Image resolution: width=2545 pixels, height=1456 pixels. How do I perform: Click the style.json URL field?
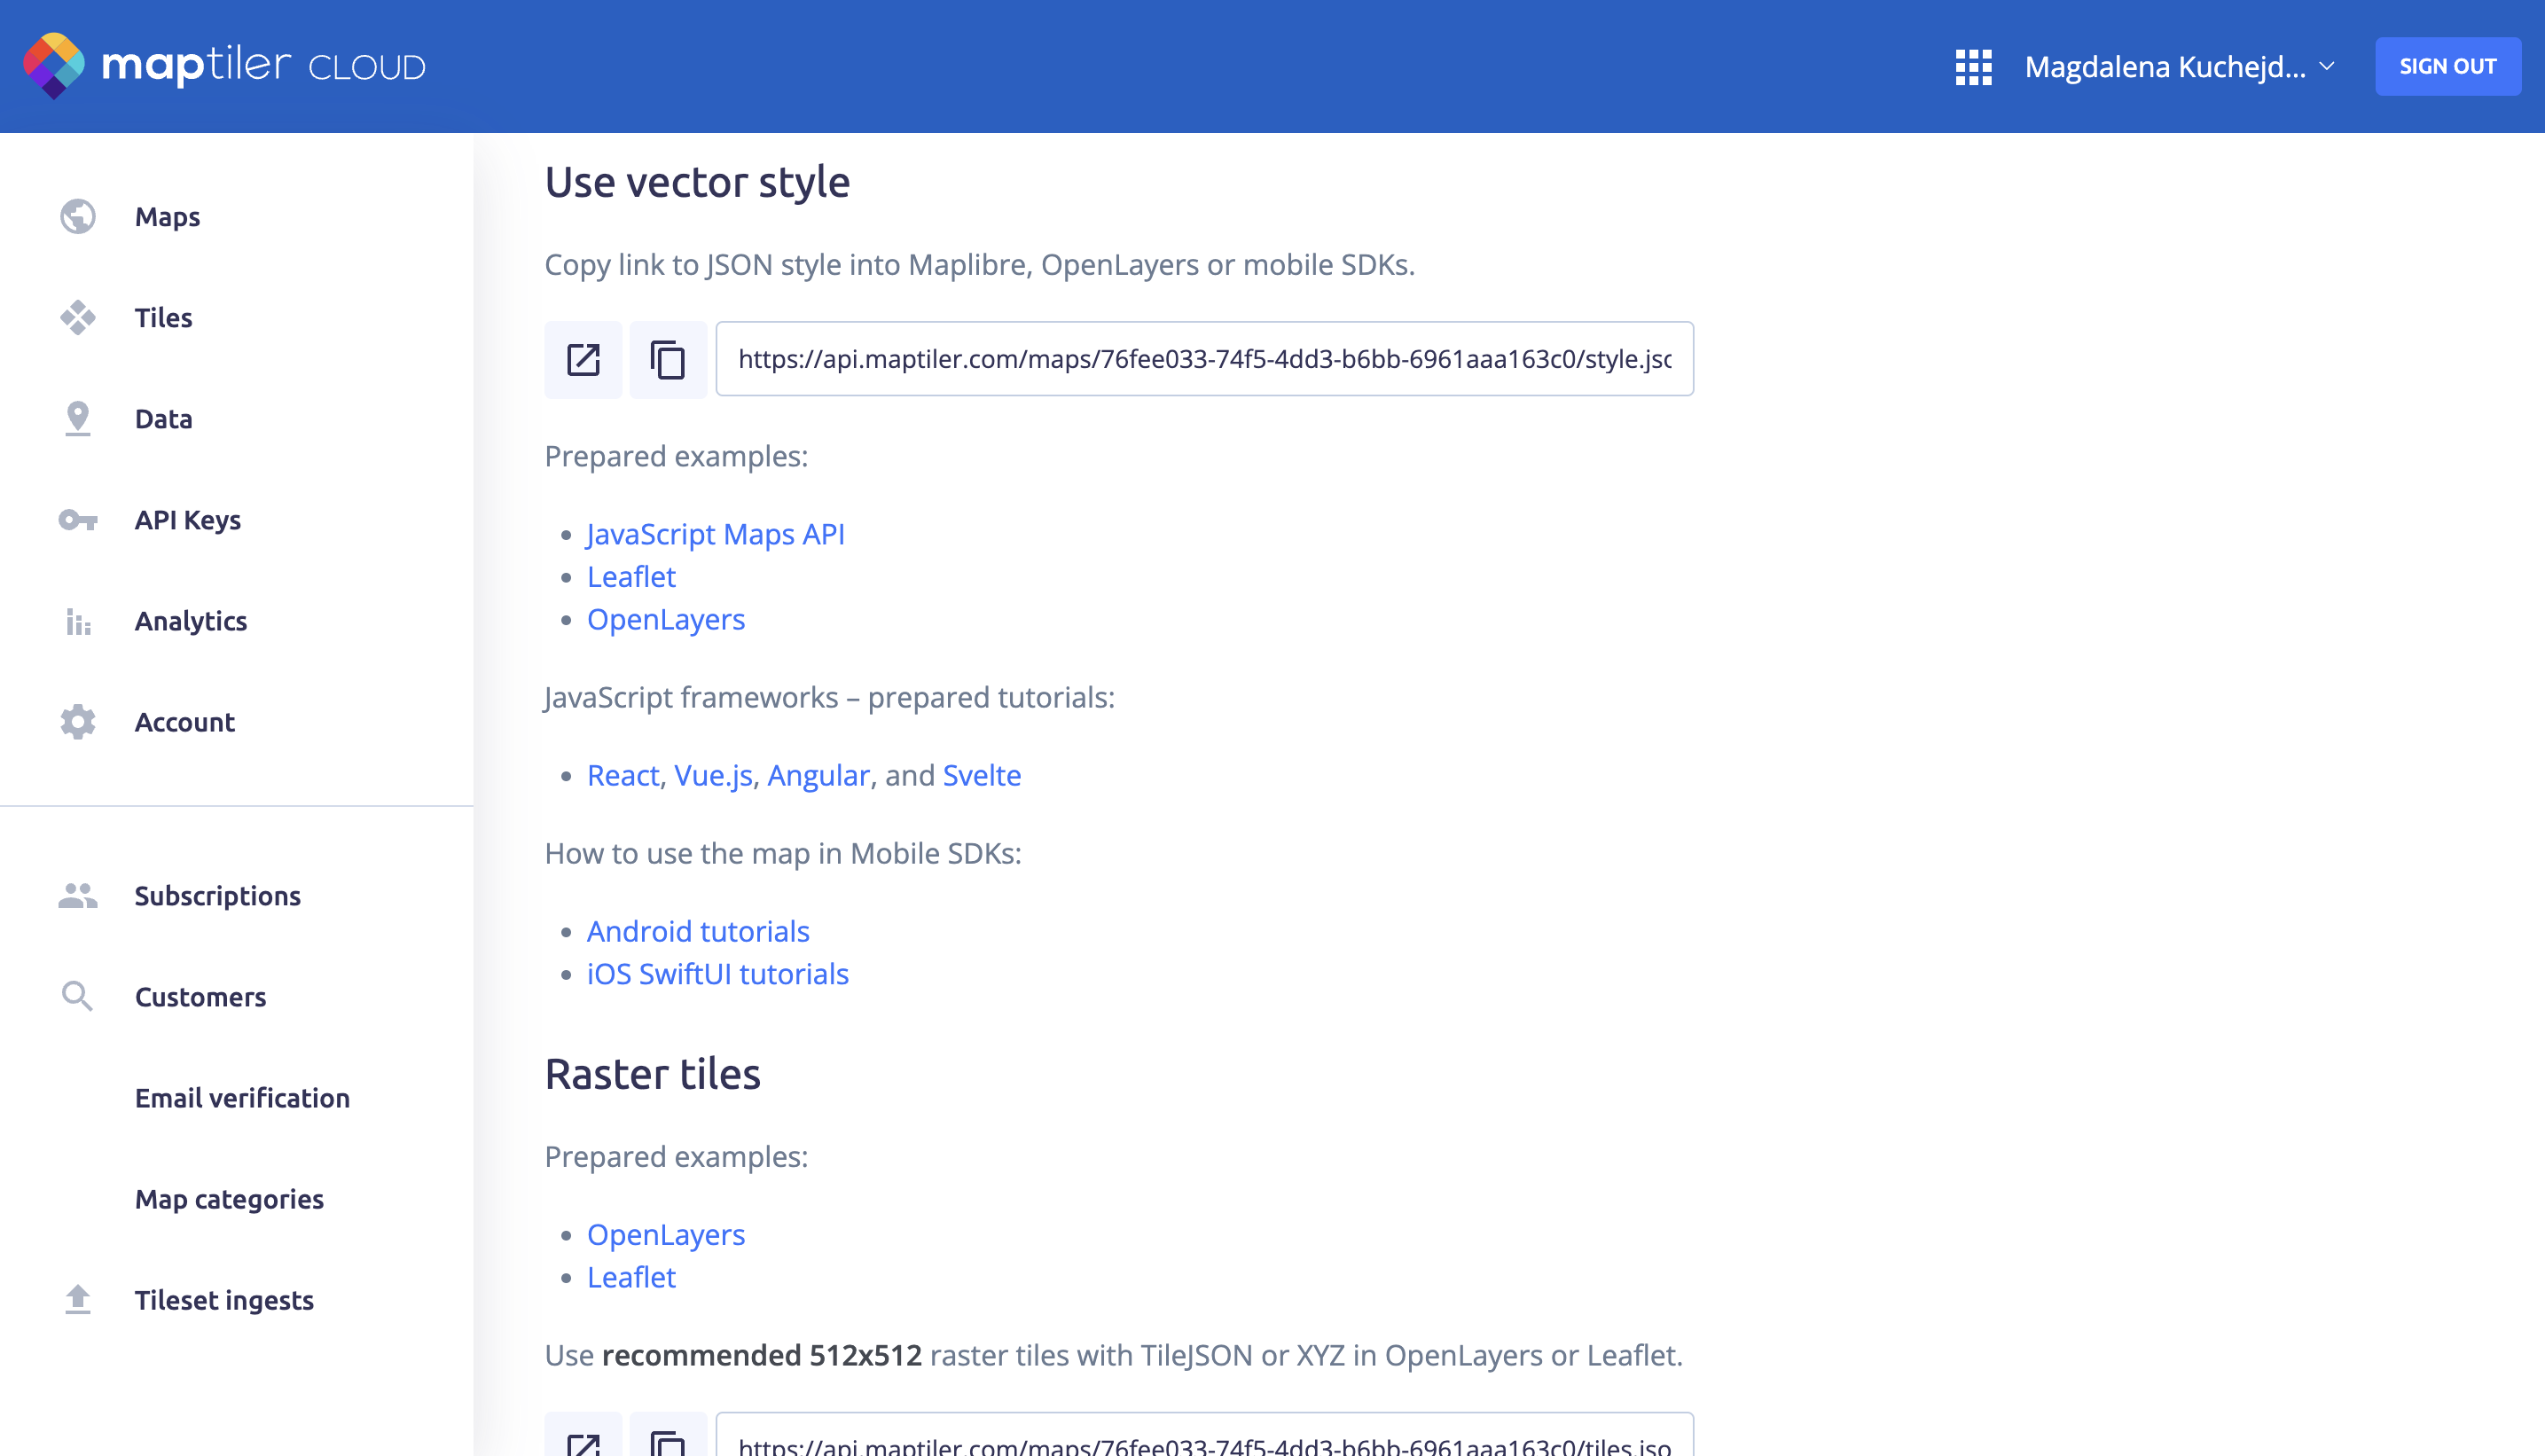click(1204, 359)
